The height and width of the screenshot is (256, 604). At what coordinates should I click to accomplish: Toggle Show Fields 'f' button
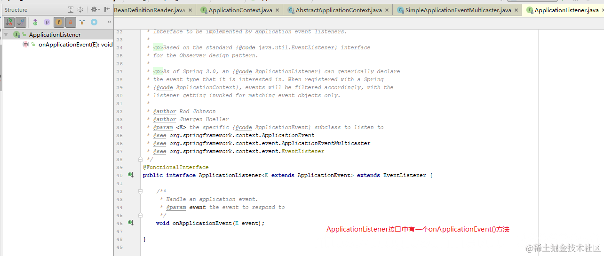59,22
